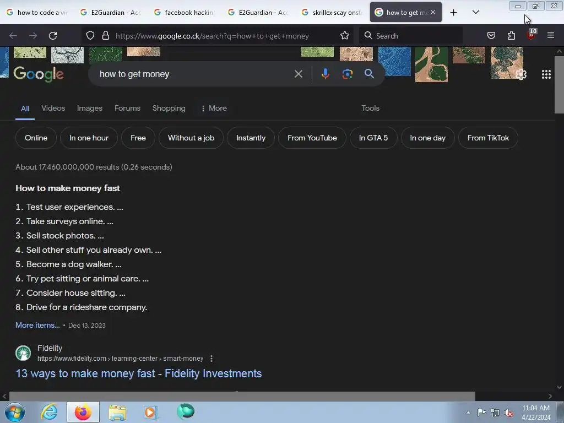The height and width of the screenshot is (423, 564).
Task: Open the Tools search options
Action: pyautogui.click(x=370, y=109)
